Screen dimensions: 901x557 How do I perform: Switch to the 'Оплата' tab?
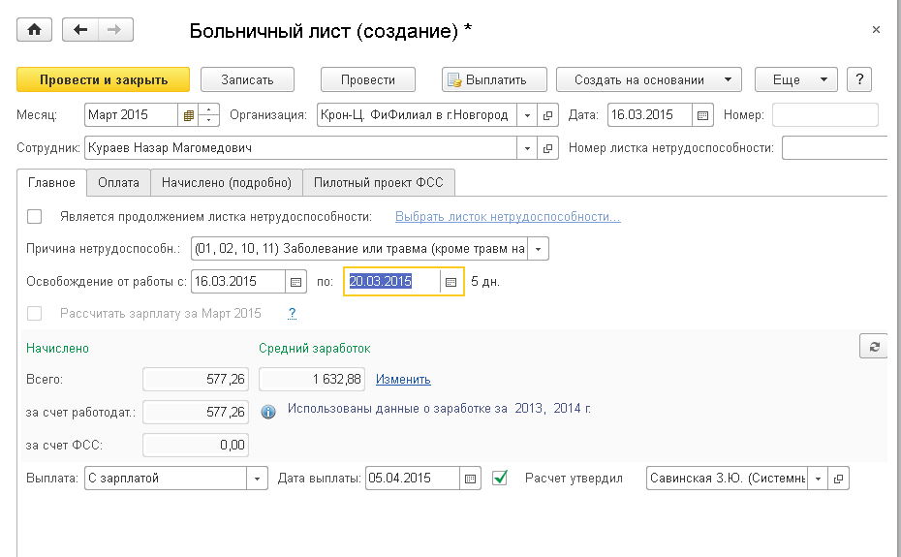coord(118,182)
